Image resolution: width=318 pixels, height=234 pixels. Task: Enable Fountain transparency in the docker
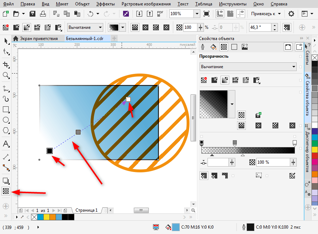pyautogui.click(x=225, y=80)
